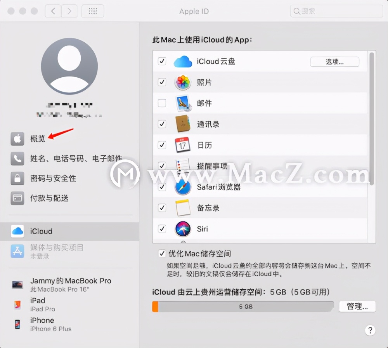The height and width of the screenshot is (348, 388).
Task: Click the Contacts app icon
Action: 182,124
